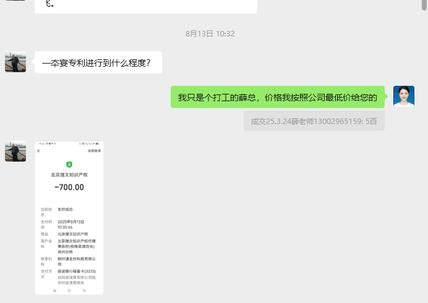Click the chat scrollbar thumb at top right

(x=424, y=5)
